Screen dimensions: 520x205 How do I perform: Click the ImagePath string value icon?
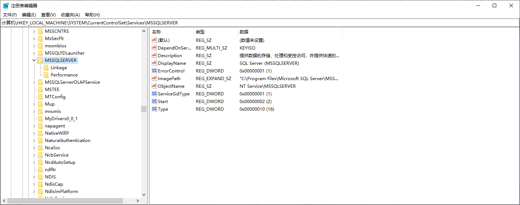(x=154, y=78)
